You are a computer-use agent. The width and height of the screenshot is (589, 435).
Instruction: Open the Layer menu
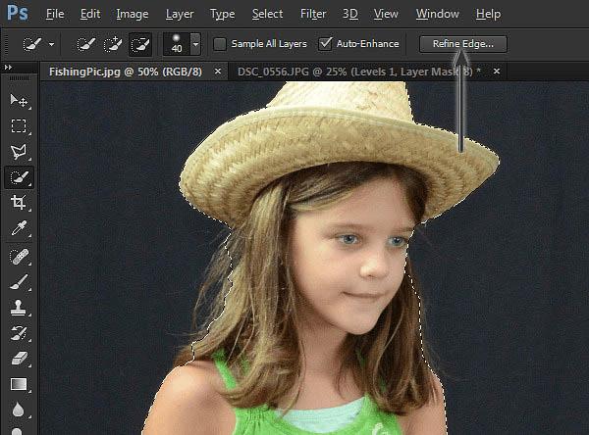[180, 15]
